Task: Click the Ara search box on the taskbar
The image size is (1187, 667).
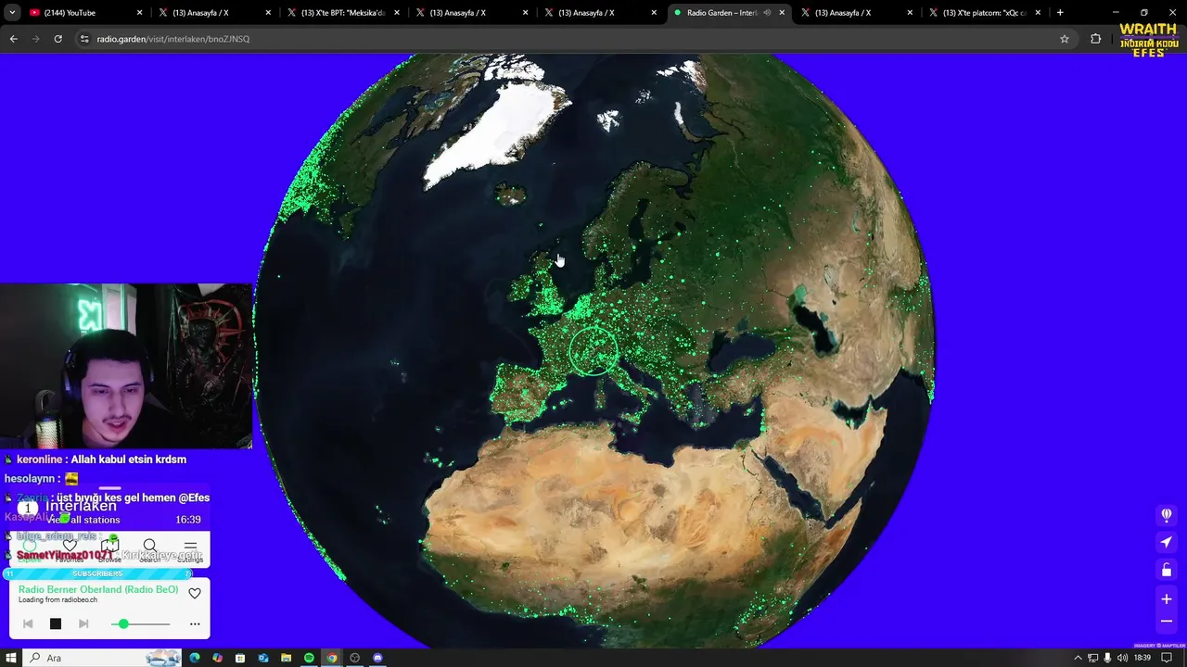Action: tap(102, 658)
